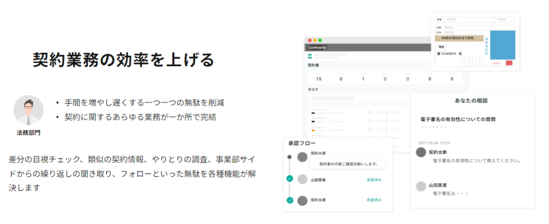The height and width of the screenshot is (224, 549).
Task: Click the grey starting dot of 承認フロー timeline
Action: tap(289, 157)
